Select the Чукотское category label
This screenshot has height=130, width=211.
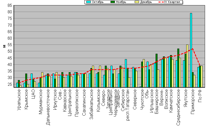pyautogui.click(x=142, y=100)
